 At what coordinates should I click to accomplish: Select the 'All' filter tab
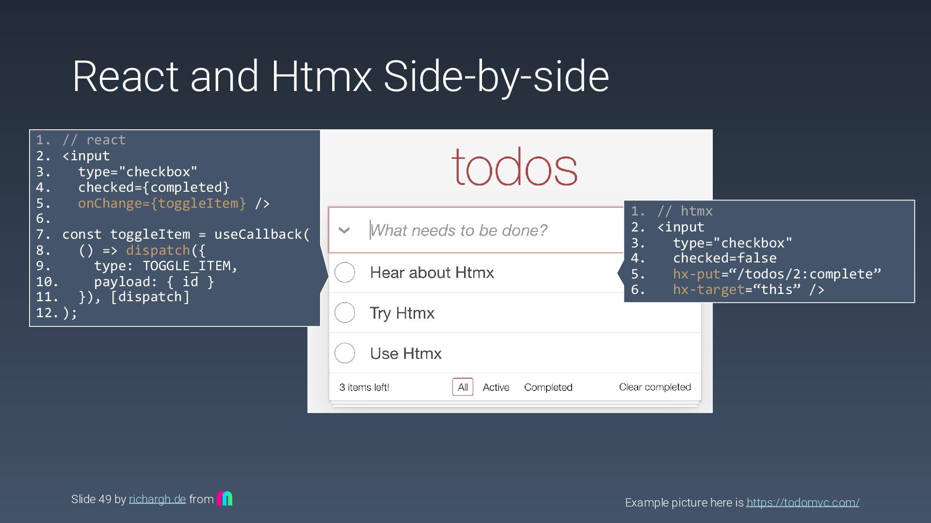tap(463, 387)
